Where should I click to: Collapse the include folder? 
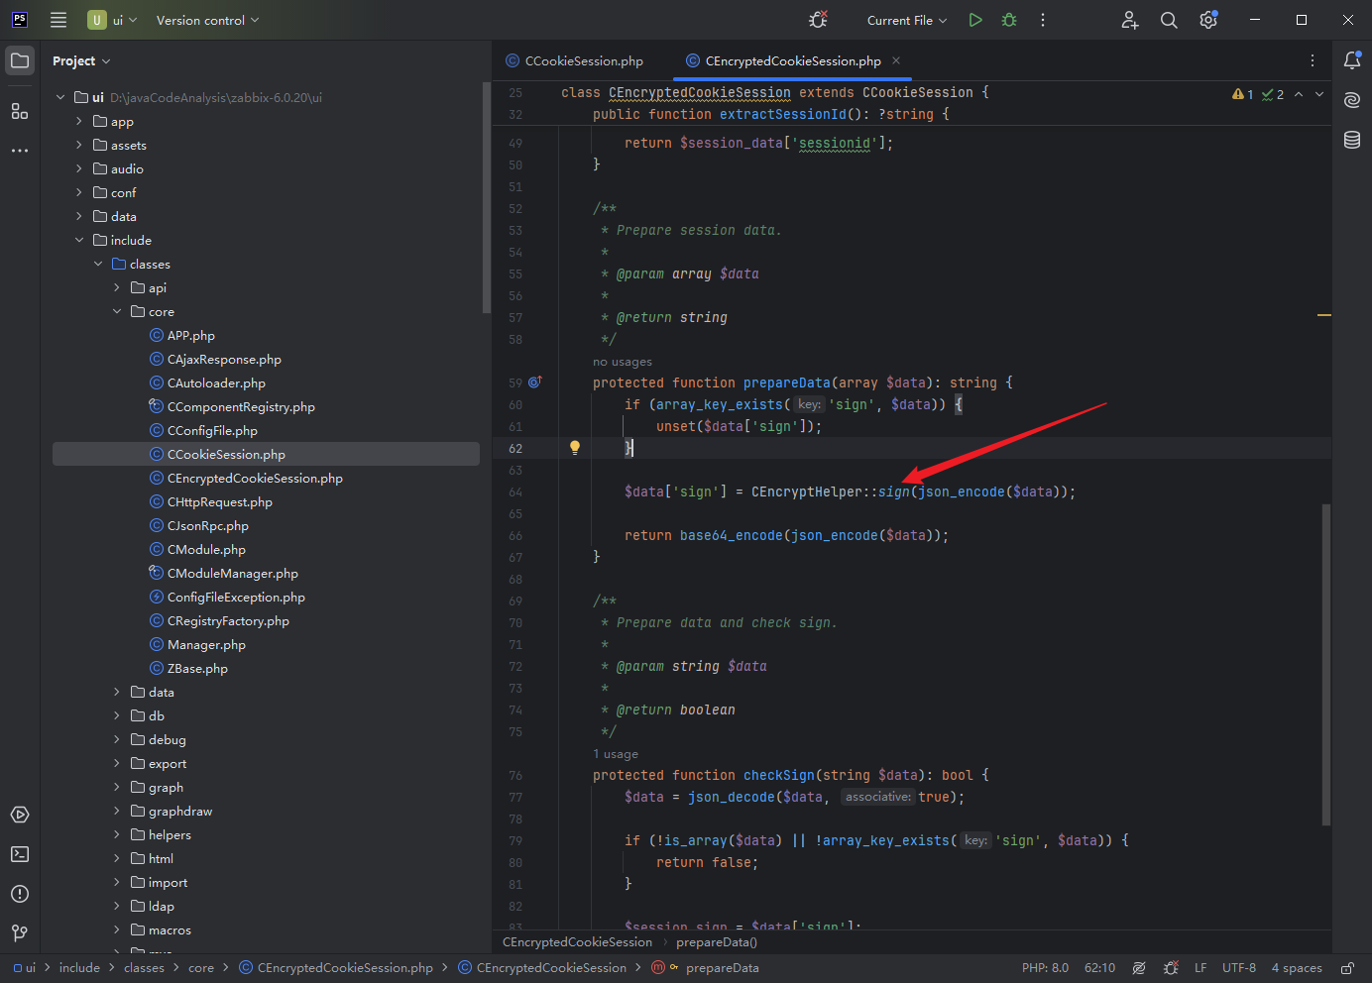79,240
